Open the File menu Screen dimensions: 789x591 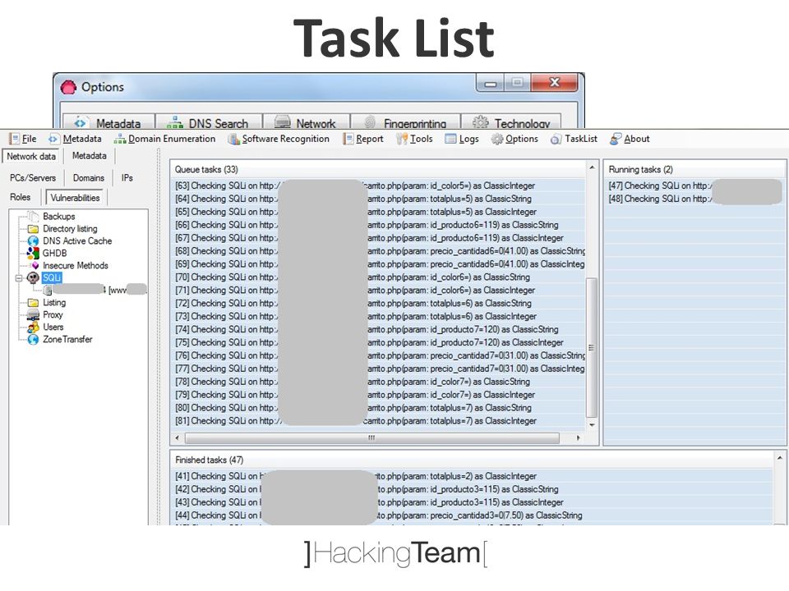pos(23,139)
